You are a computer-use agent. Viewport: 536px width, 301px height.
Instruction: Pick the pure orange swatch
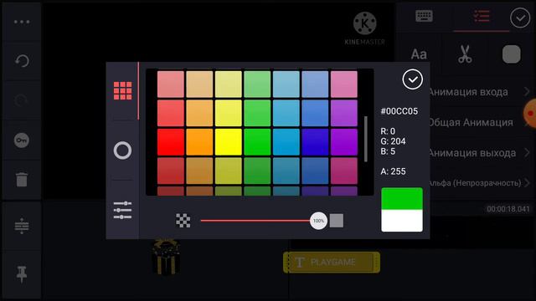(199, 142)
